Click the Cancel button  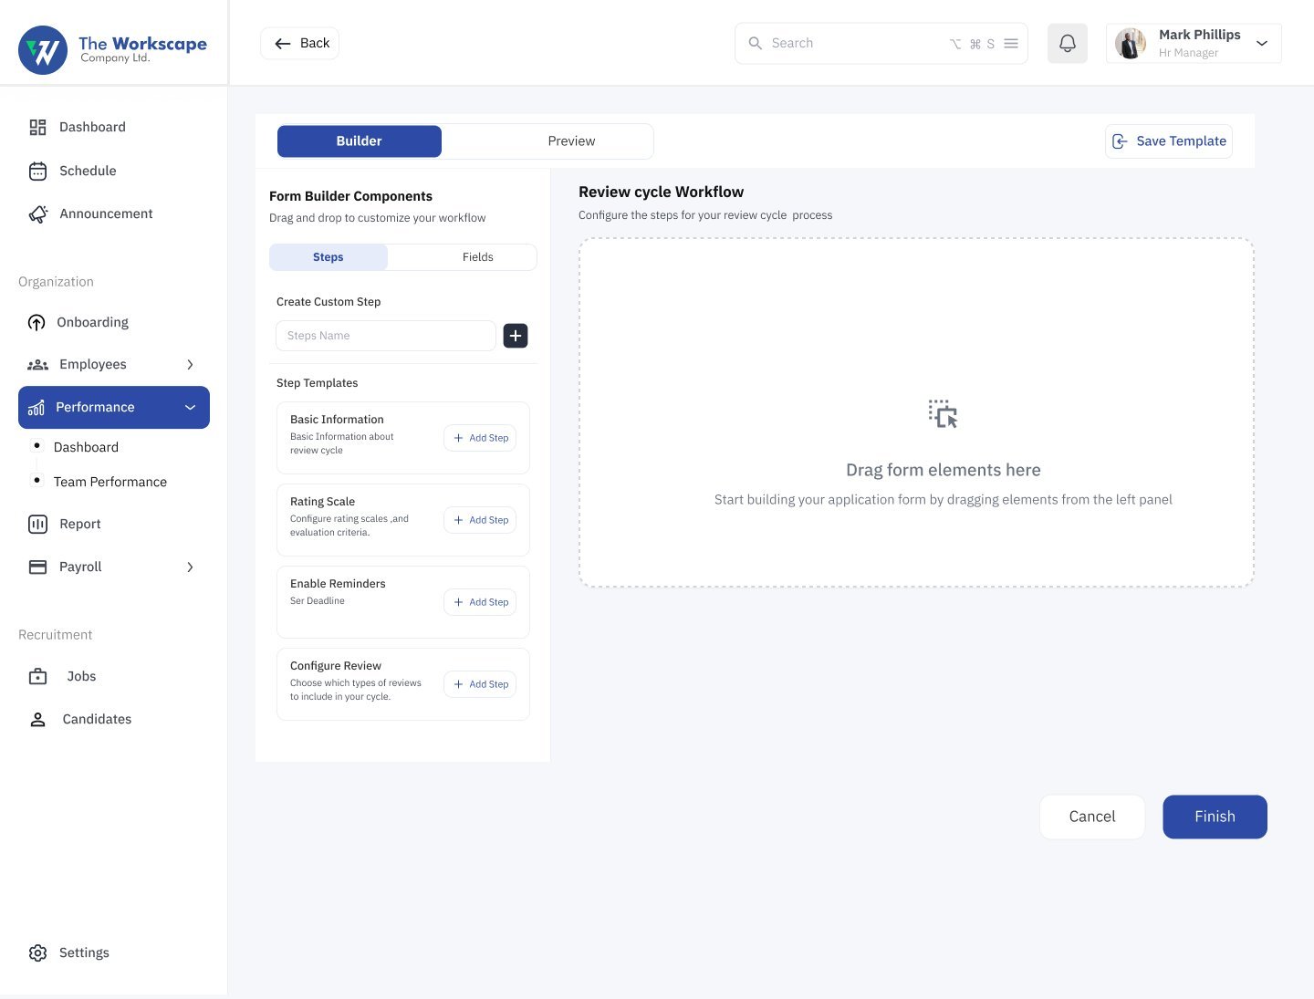pos(1092,817)
